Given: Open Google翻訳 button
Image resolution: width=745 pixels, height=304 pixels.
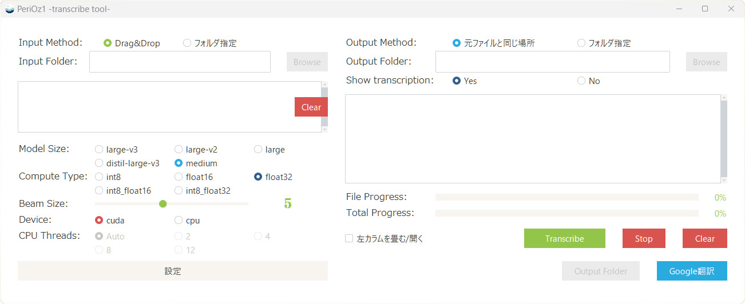Looking at the screenshot, I should (x=691, y=271).
